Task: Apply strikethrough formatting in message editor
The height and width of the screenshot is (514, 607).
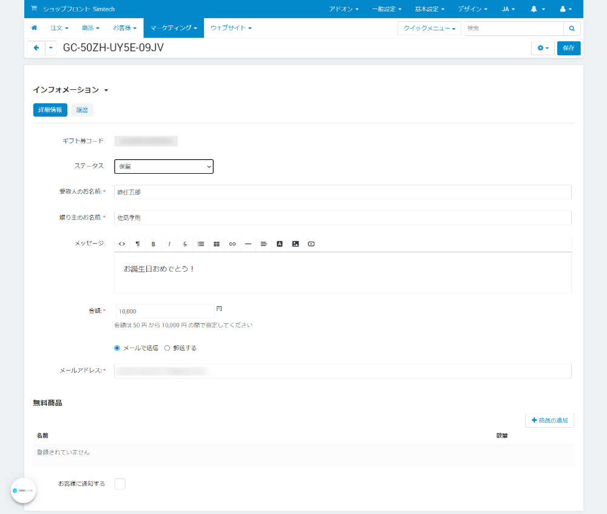Action: tap(185, 244)
